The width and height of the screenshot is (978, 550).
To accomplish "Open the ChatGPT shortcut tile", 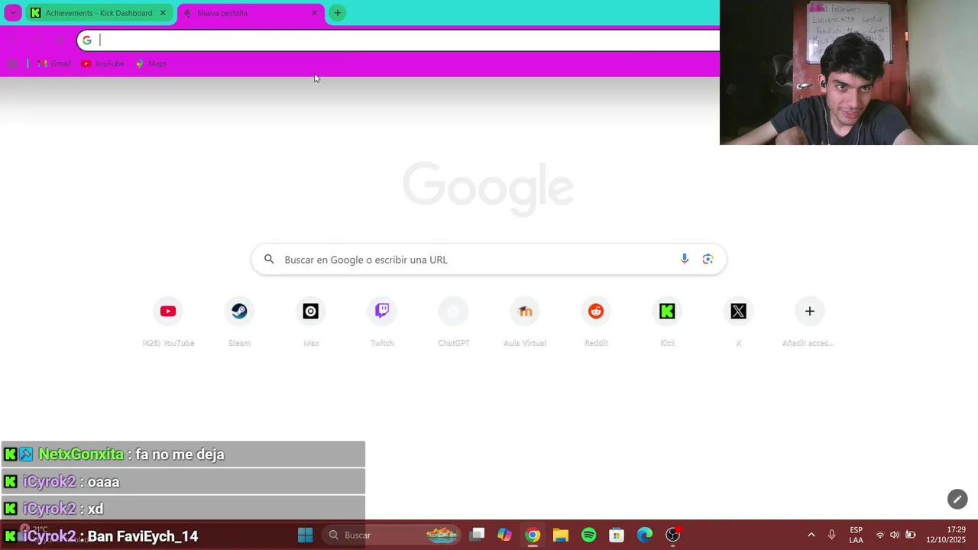I will (453, 311).
